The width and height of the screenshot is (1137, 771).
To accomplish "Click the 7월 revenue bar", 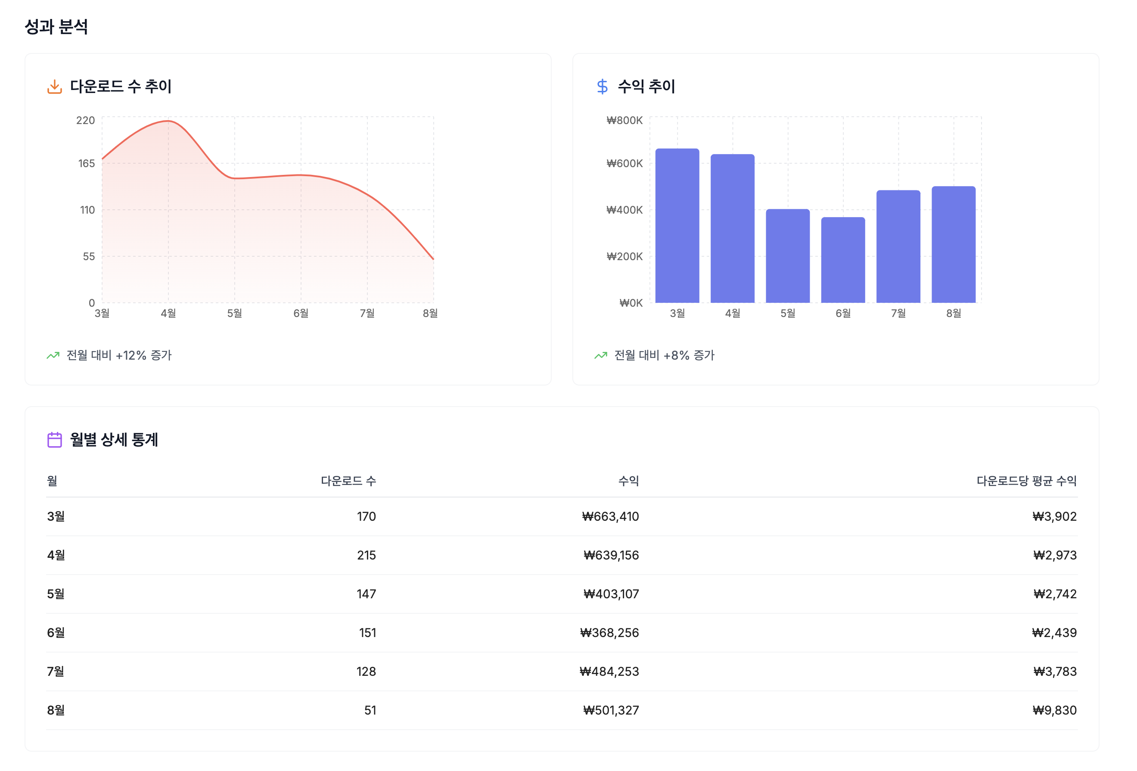I will (x=898, y=247).
